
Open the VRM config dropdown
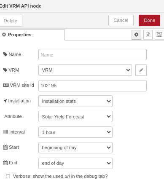click(85, 70)
